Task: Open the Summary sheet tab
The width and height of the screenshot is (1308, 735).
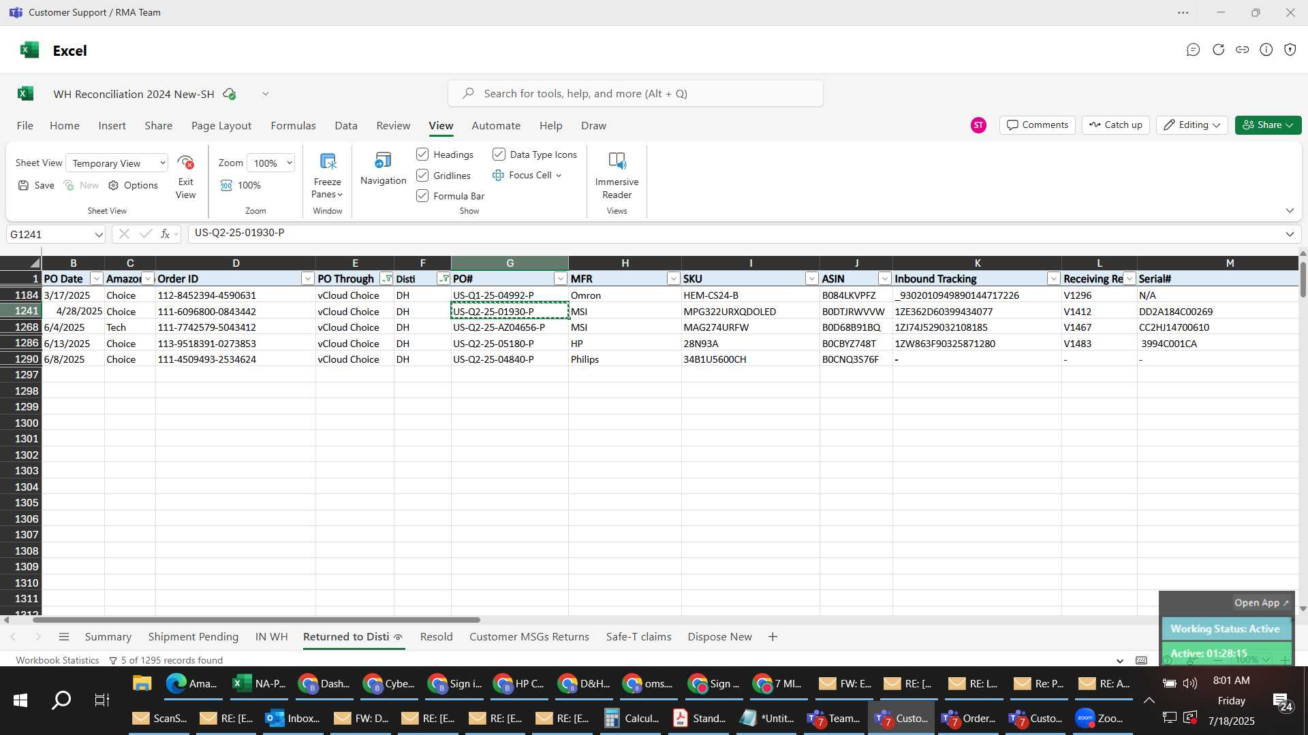Action: [x=108, y=637]
